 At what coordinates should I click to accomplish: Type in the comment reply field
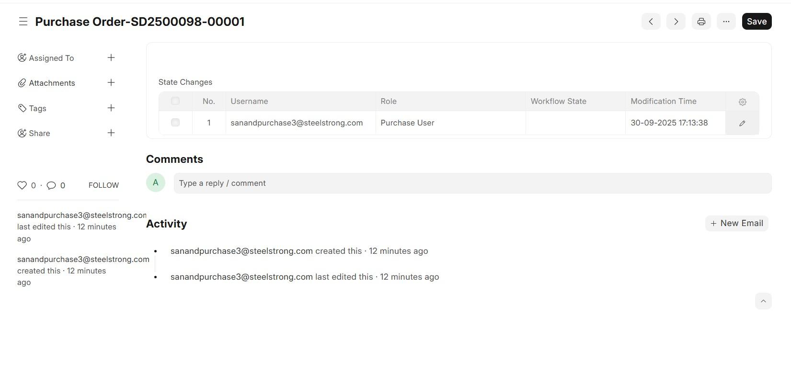pyautogui.click(x=472, y=183)
